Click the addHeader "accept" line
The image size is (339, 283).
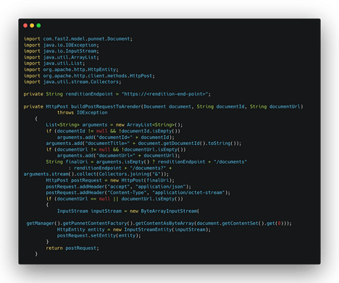point(119,187)
